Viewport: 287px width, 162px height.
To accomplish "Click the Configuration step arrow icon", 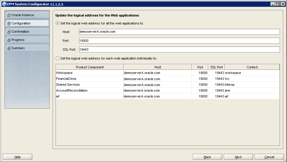I will pos(9,23).
